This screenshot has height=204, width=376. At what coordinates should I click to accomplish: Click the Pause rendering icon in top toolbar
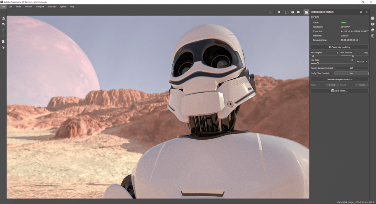pos(279,12)
